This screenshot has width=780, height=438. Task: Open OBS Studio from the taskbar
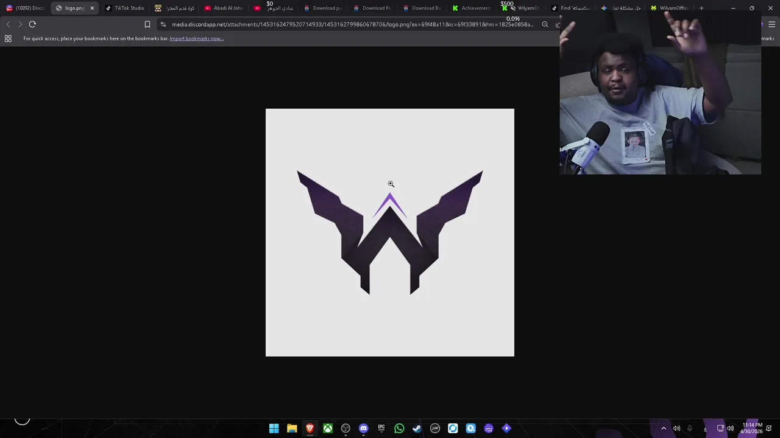[346, 428]
